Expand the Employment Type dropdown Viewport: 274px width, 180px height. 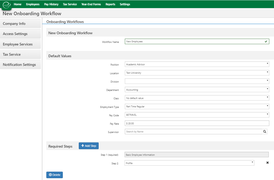click(x=197, y=106)
